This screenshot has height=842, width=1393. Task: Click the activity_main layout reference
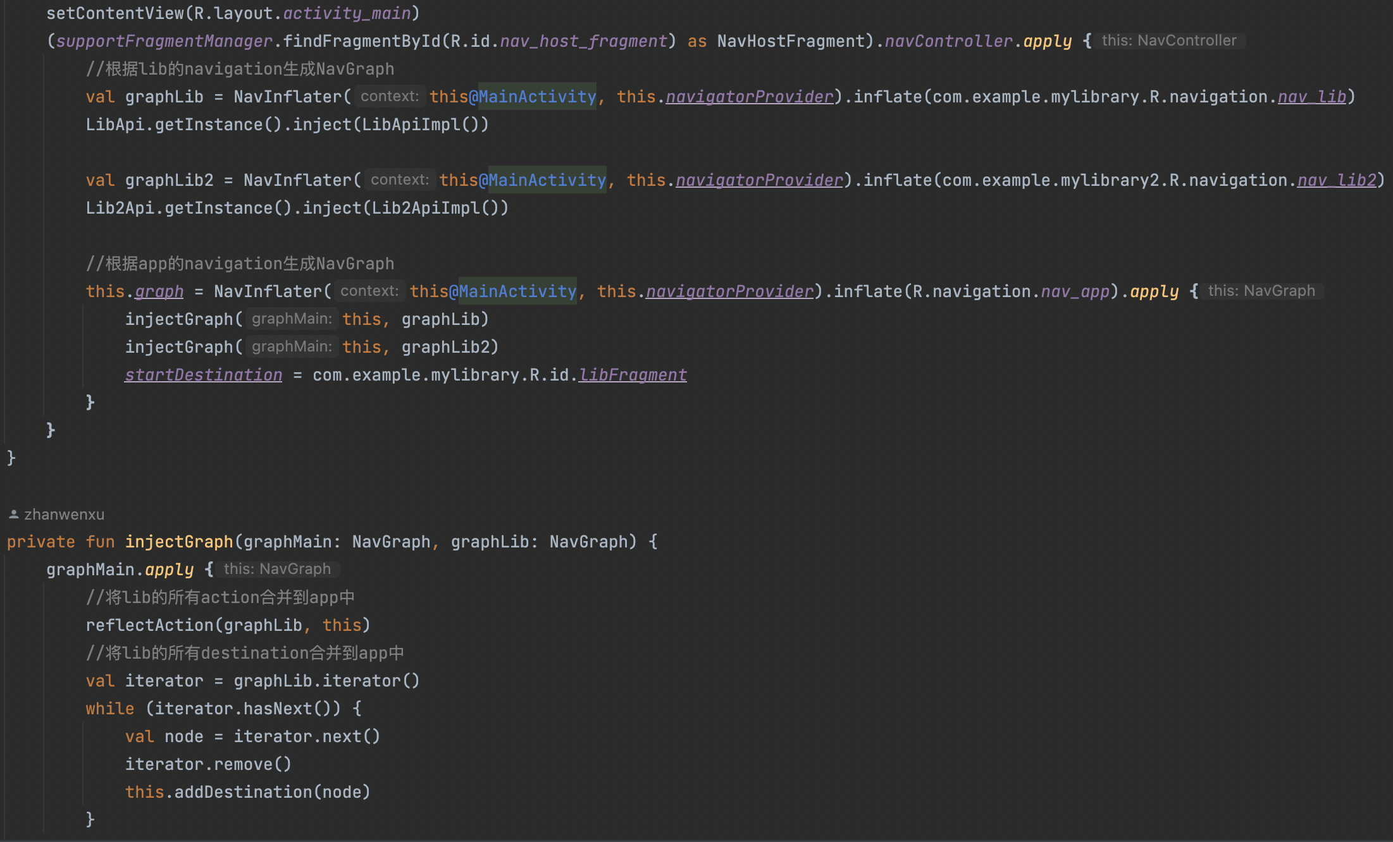point(347,13)
